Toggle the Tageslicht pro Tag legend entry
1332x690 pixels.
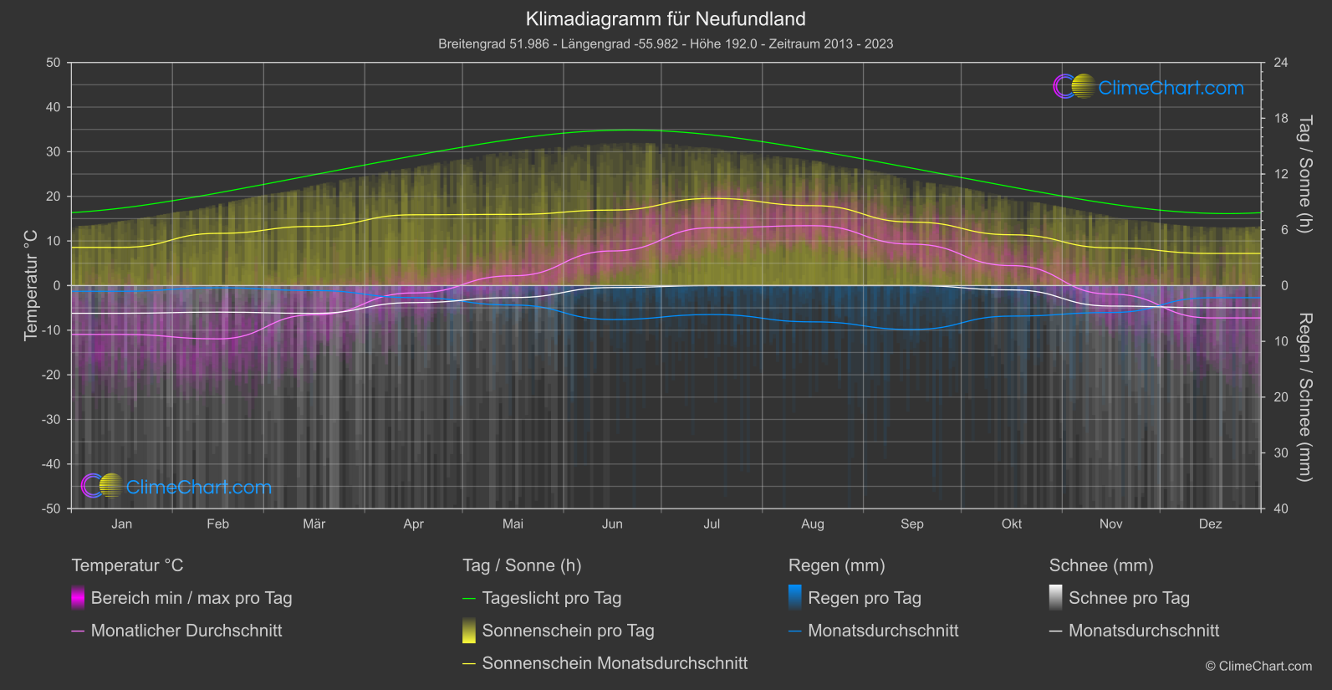551,598
